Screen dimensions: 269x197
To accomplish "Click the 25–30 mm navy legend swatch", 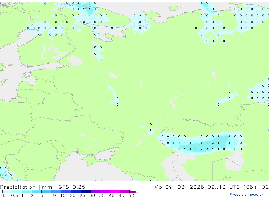I will (86, 192).
